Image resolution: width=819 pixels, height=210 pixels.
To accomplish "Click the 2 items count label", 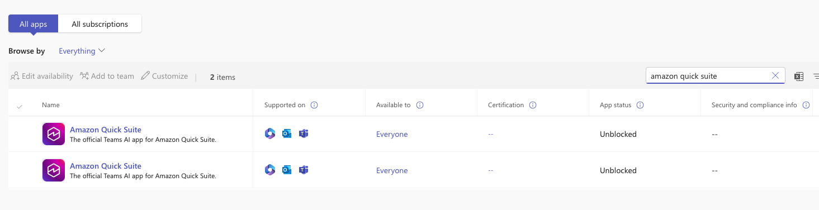I will [222, 77].
